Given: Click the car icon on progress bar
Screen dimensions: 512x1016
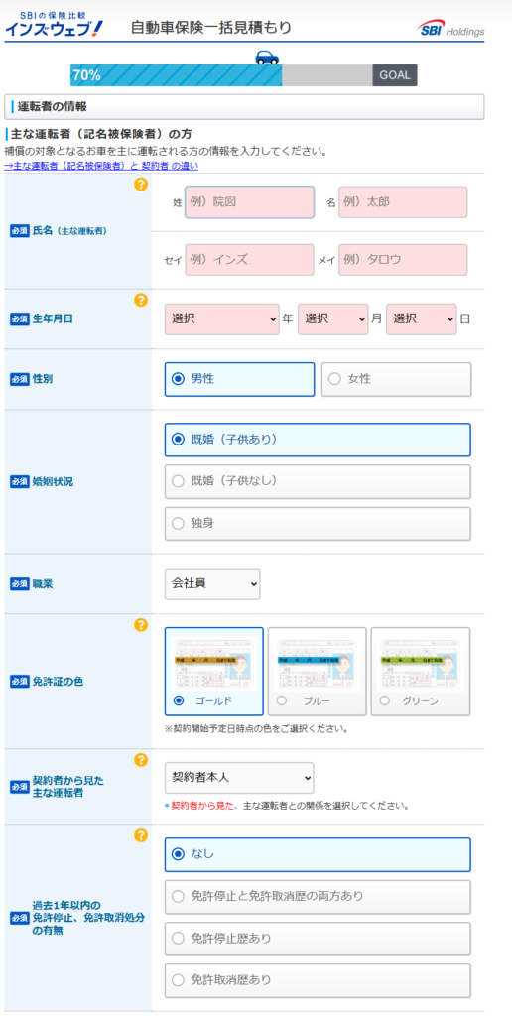Looking at the screenshot, I should coord(267,57).
